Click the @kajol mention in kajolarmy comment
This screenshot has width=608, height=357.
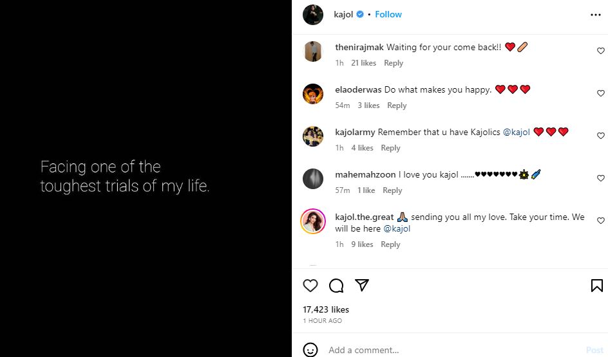click(x=516, y=132)
